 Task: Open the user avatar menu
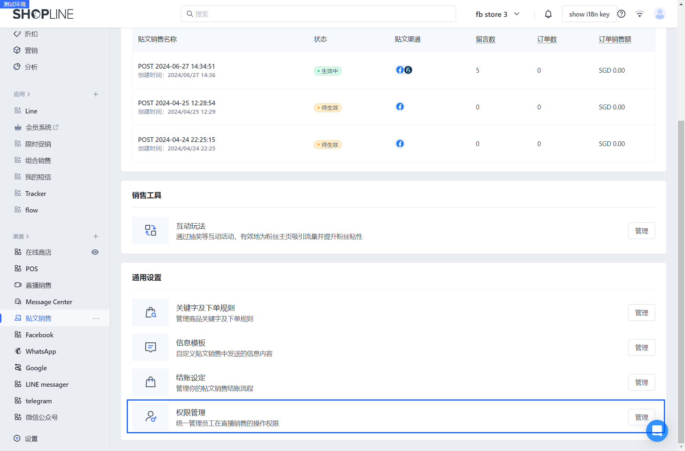click(660, 14)
